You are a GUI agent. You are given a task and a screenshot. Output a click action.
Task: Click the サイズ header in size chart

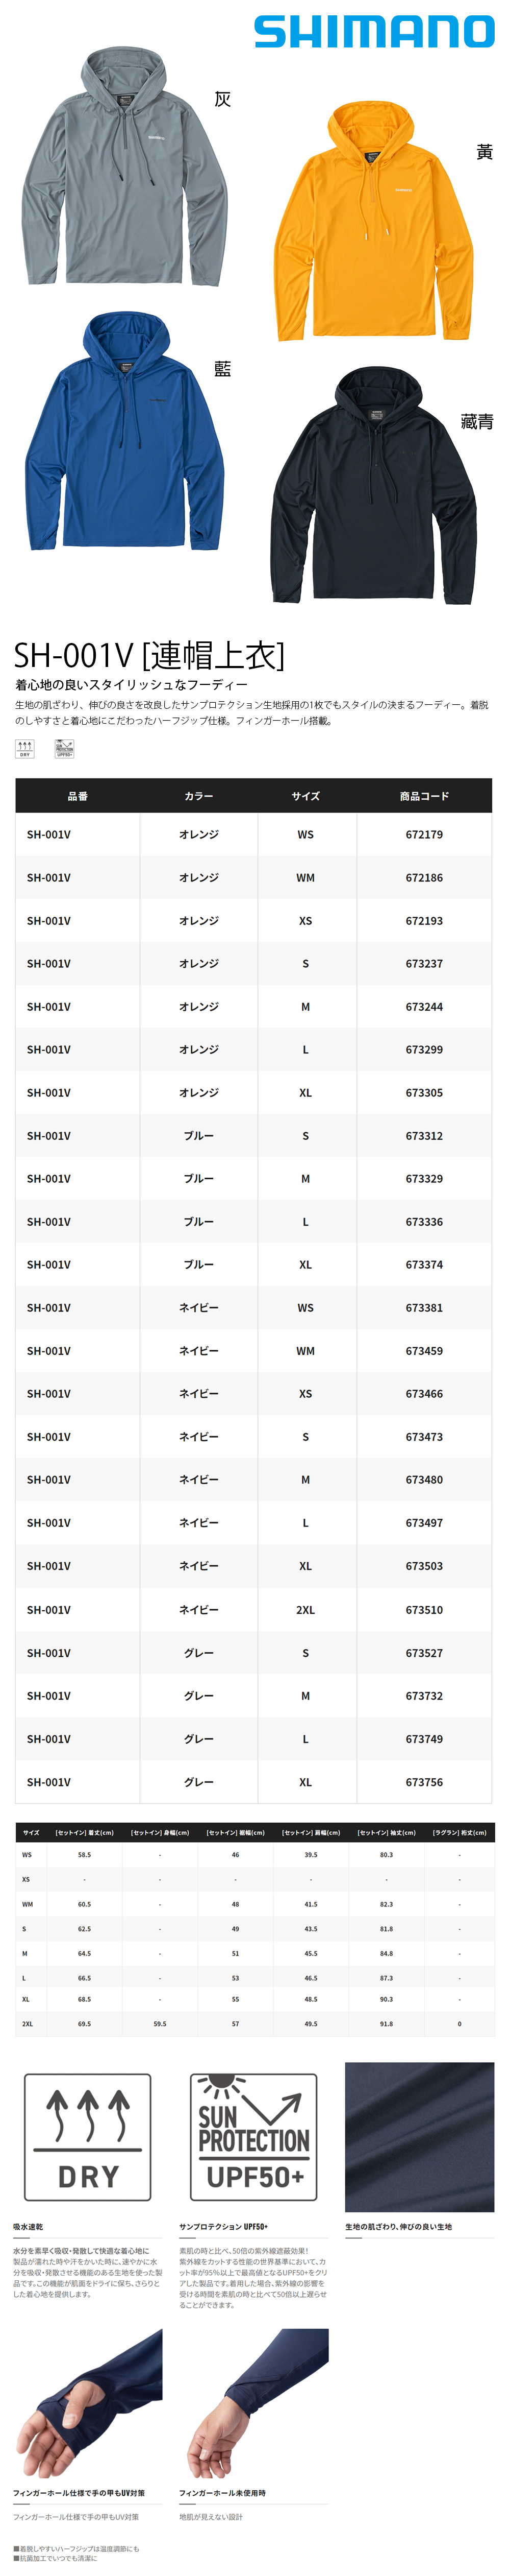[31, 1833]
